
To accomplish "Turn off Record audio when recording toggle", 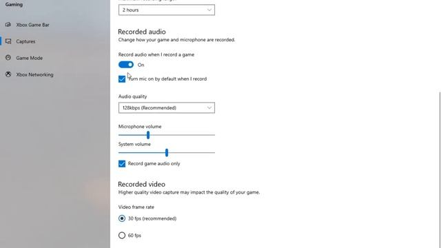I will [x=125, y=65].
